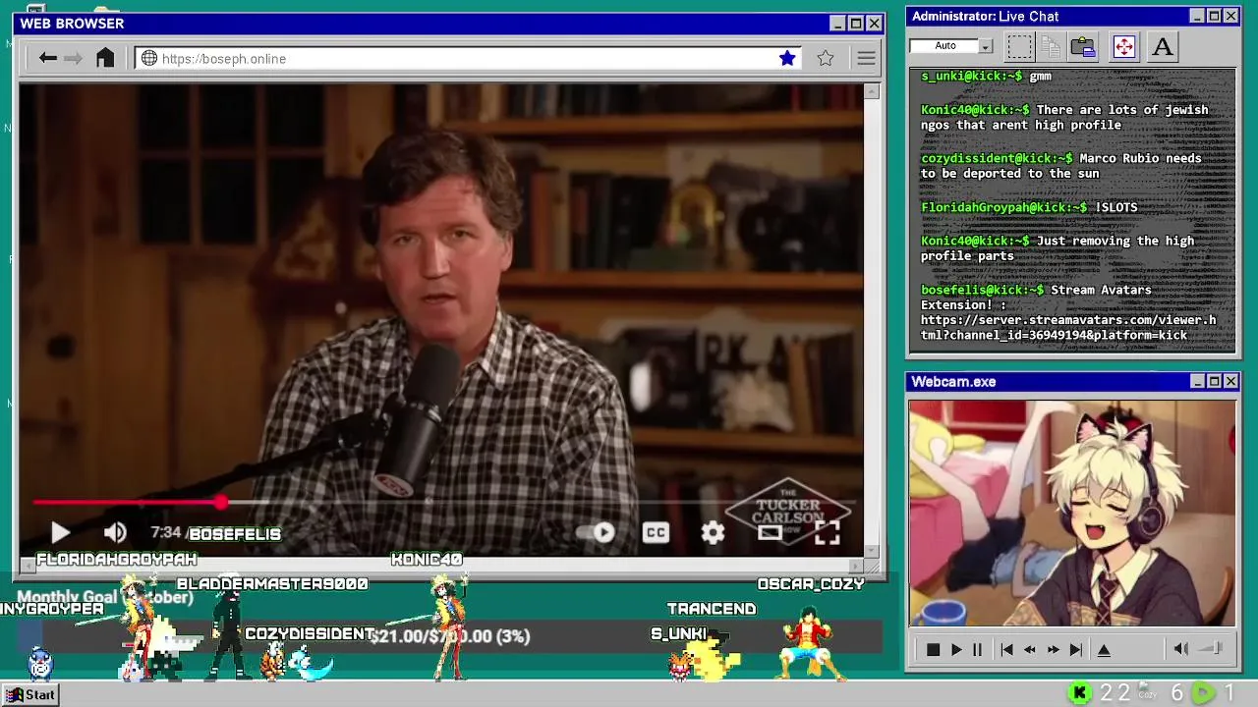Skip to next track in Webcam.exe
1258x707 pixels.
coord(1076,649)
